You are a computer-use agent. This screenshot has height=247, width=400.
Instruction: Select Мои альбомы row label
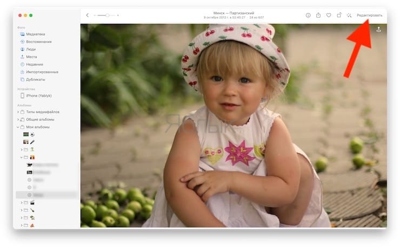point(38,127)
